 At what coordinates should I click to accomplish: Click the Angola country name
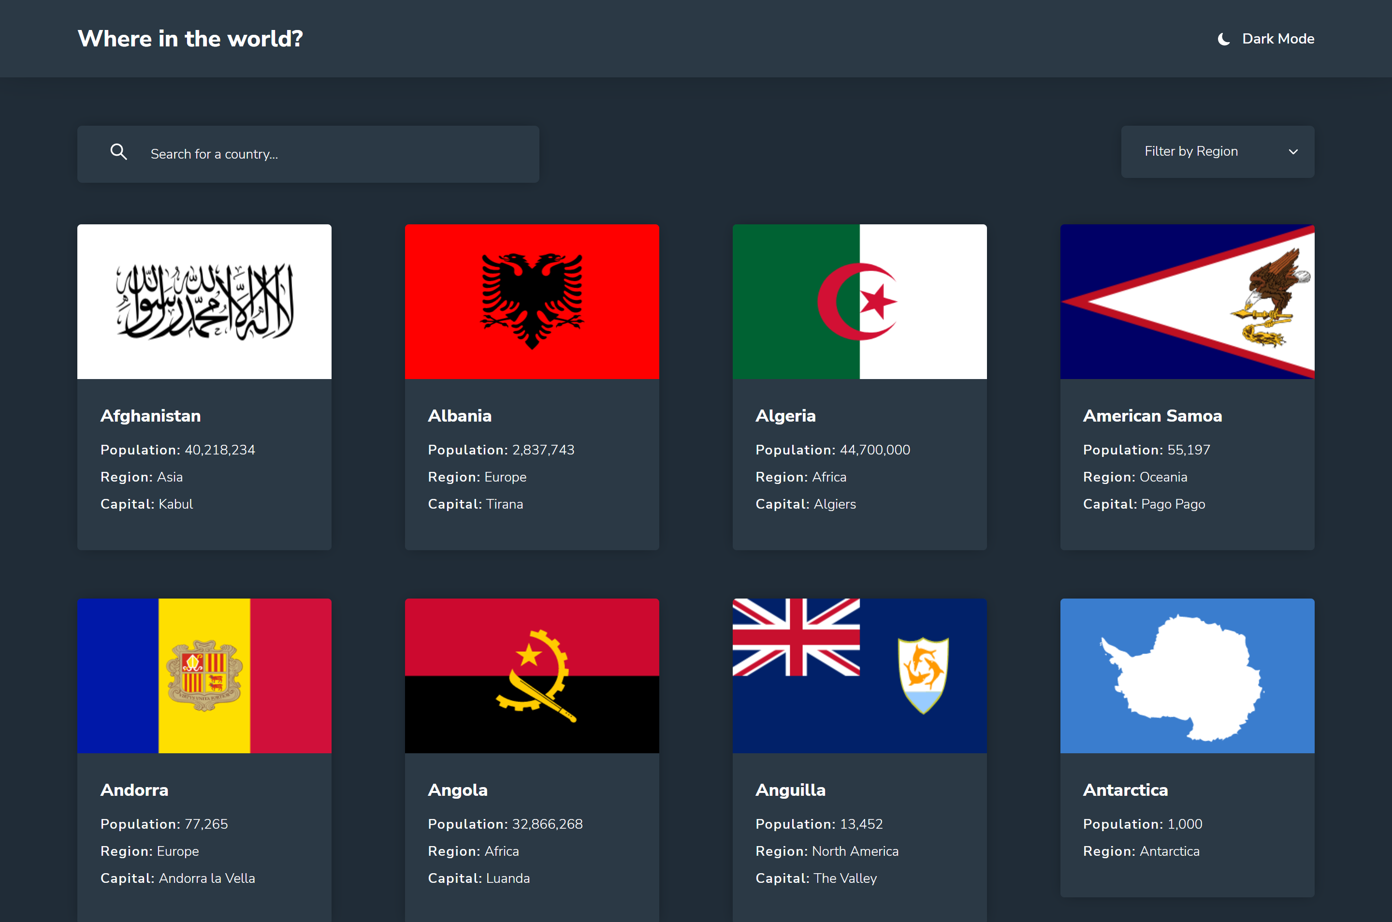457,790
